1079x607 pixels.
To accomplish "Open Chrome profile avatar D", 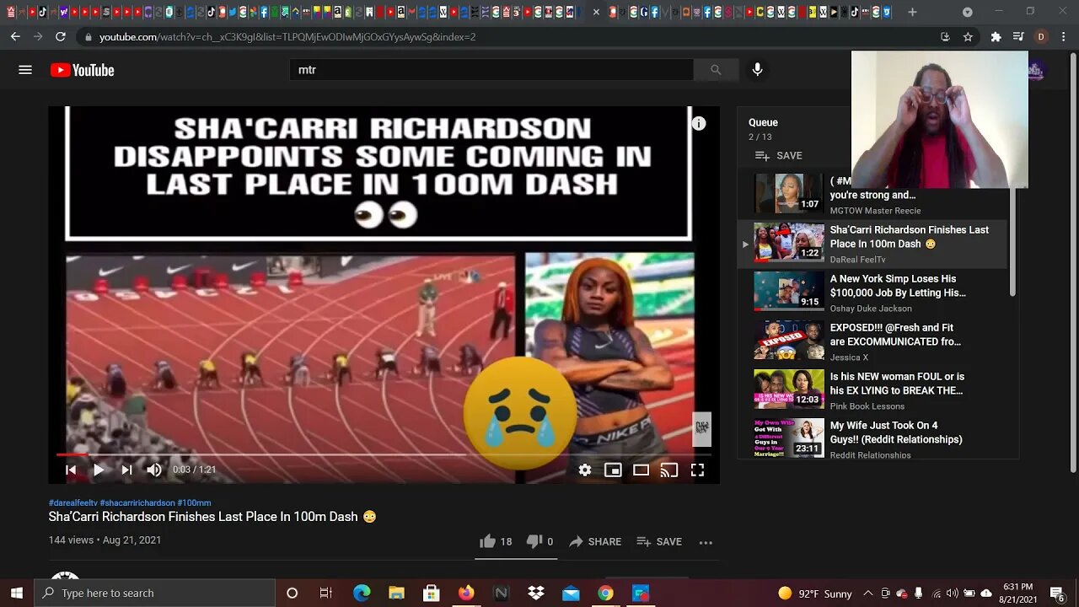I will (x=1041, y=37).
